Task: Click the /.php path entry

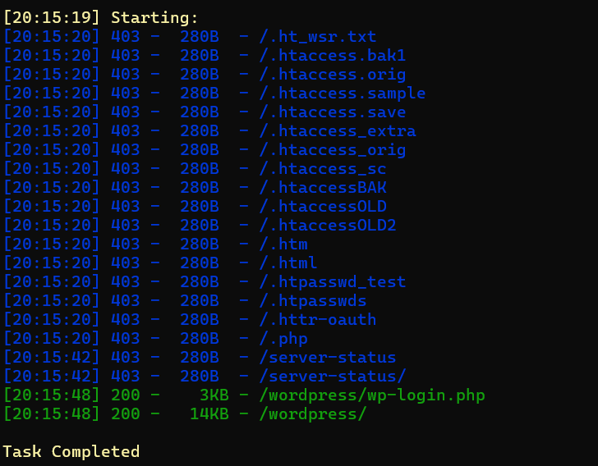Action: pyautogui.click(x=283, y=339)
